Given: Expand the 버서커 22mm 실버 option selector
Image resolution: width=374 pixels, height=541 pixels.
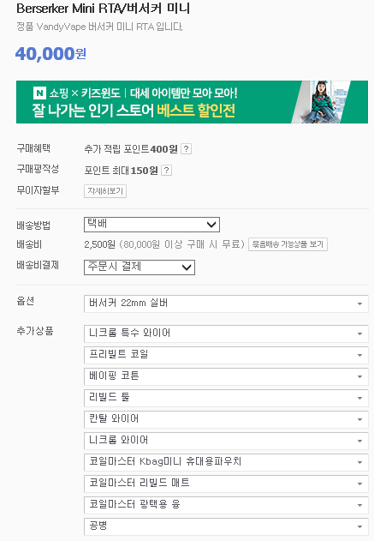Looking at the screenshot, I should 226,304.
